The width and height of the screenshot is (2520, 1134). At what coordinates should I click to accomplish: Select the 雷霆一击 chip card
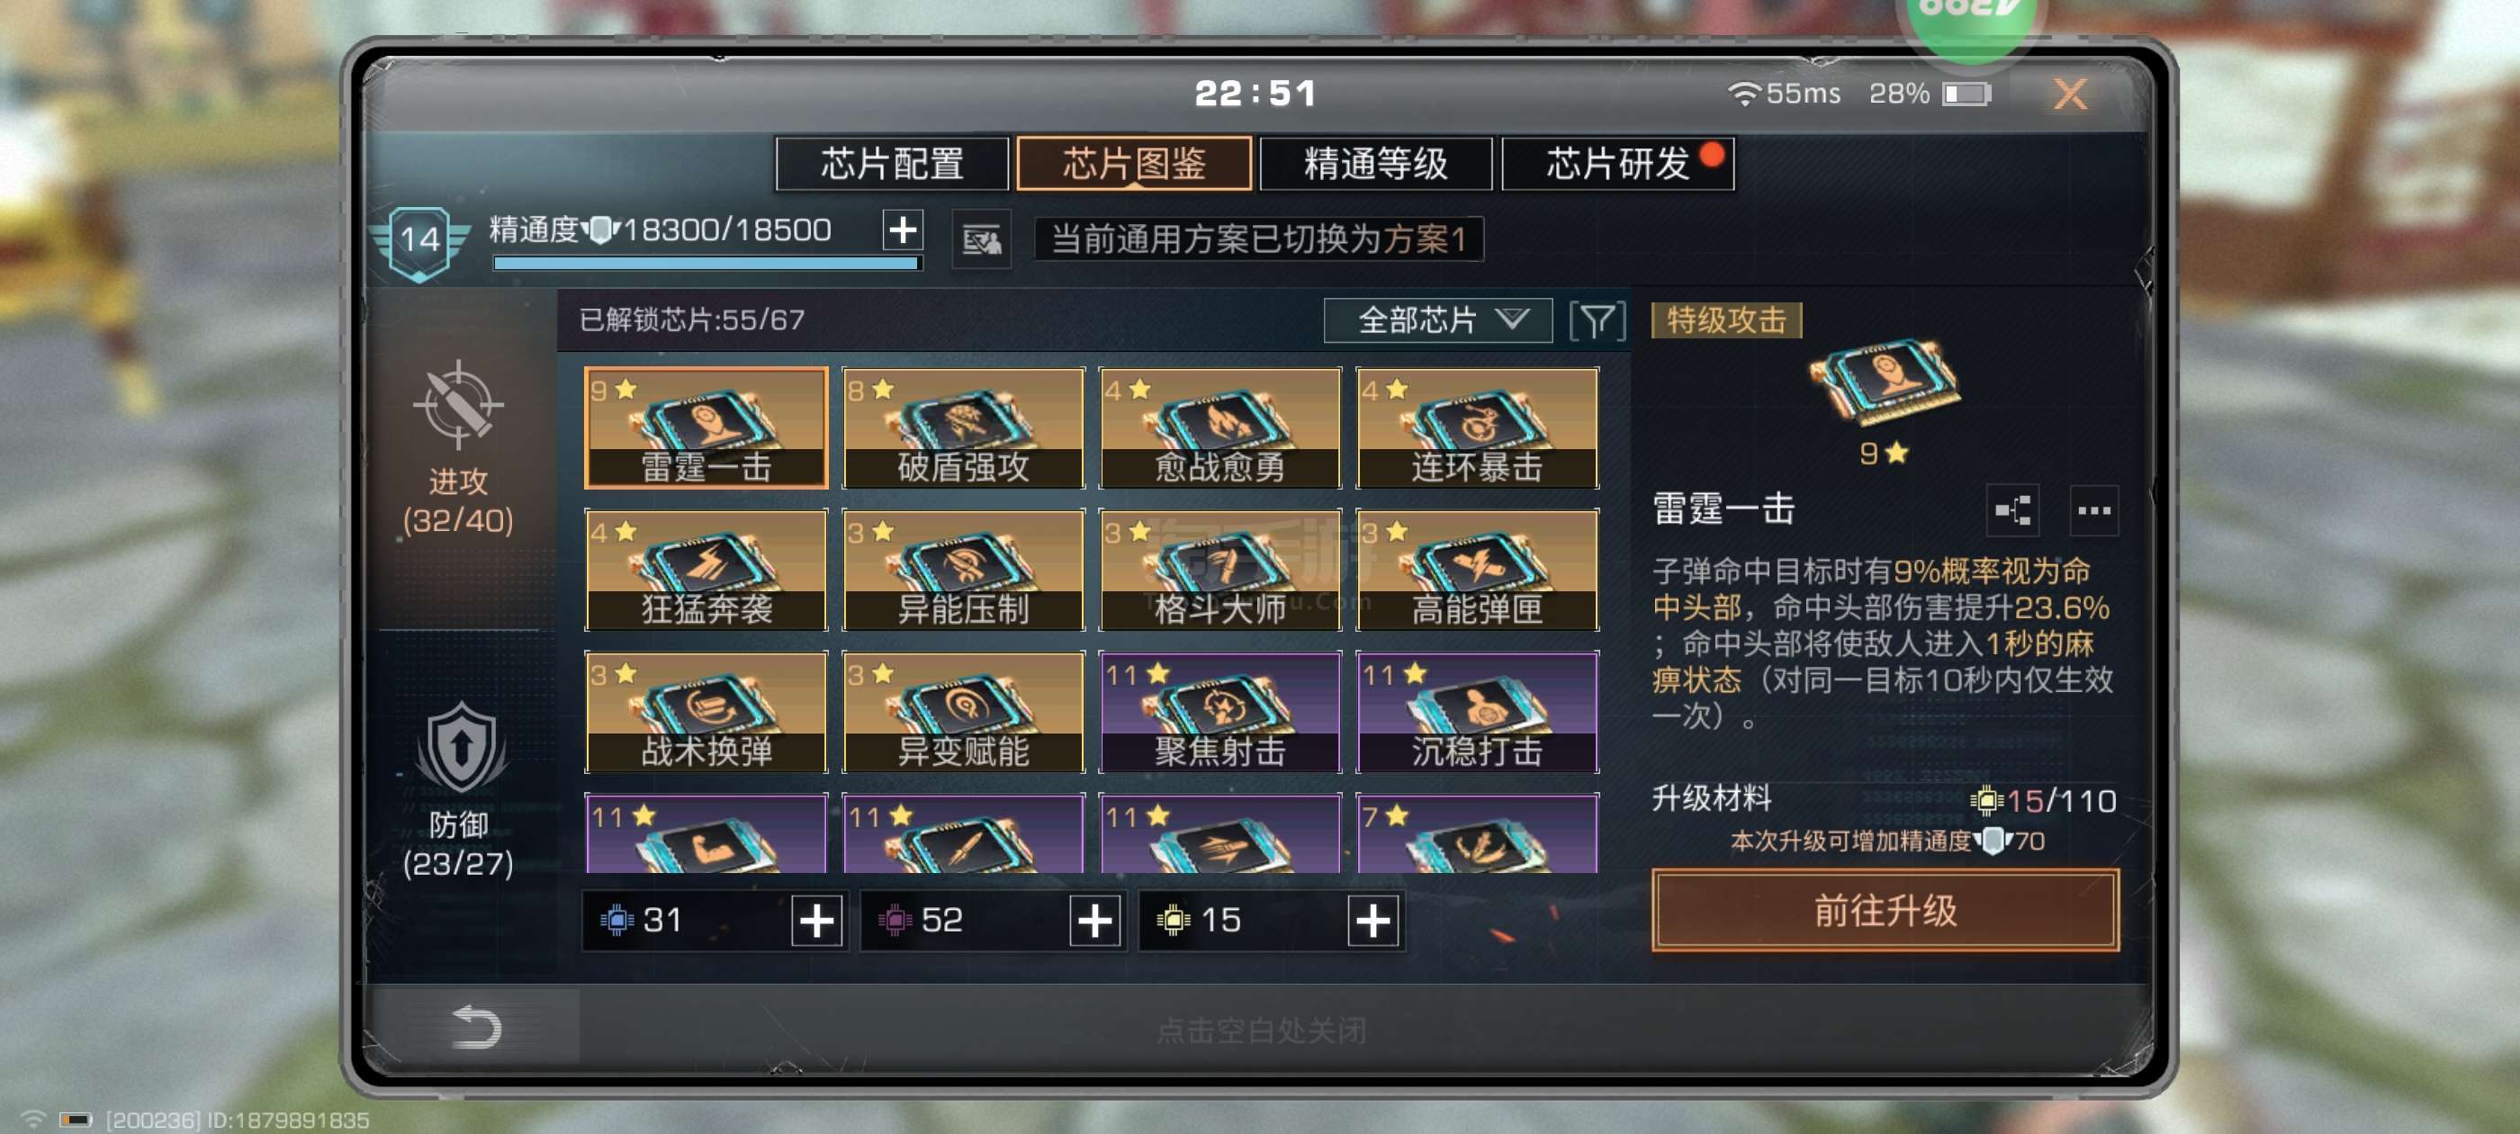[x=706, y=427]
